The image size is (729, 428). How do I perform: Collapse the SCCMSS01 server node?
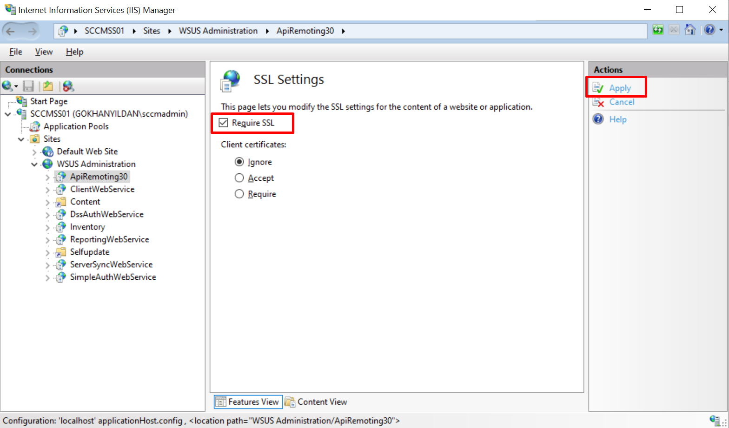(x=8, y=114)
